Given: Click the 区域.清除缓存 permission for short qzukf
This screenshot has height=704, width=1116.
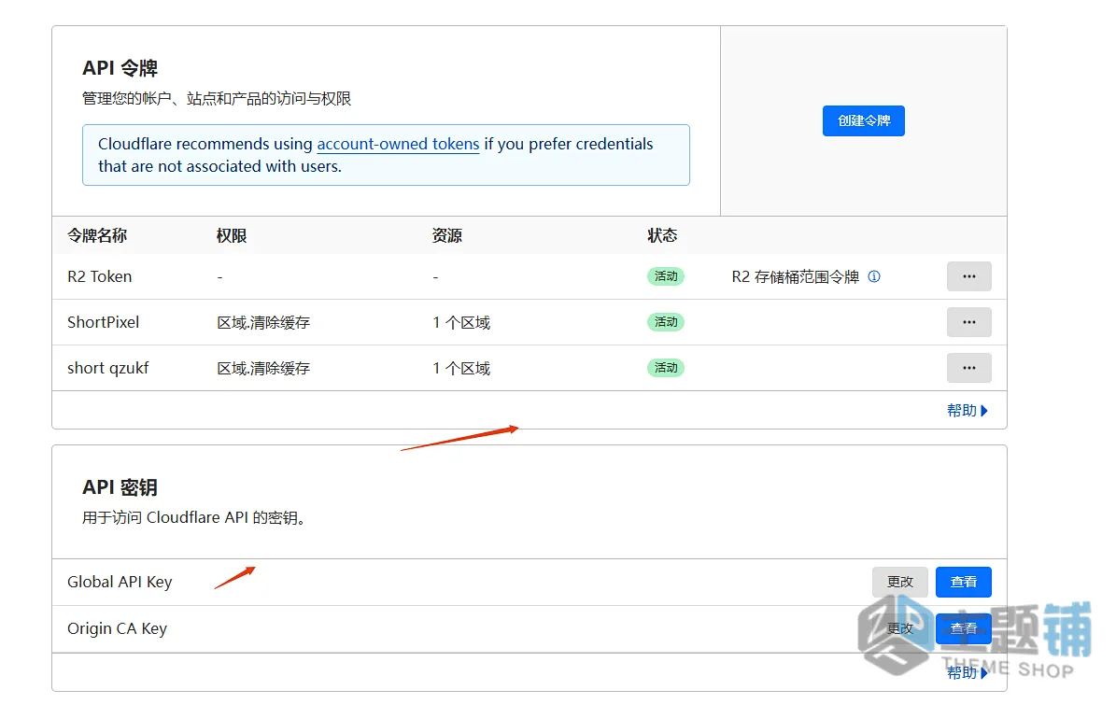Looking at the screenshot, I should point(263,368).
